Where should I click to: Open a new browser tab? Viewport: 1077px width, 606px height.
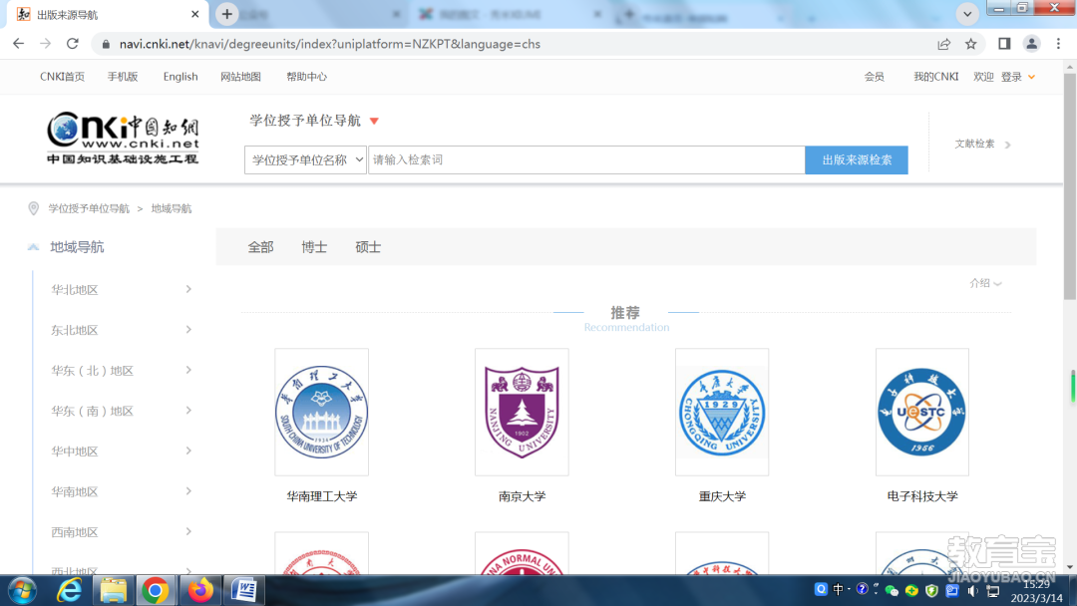[226, 14]
